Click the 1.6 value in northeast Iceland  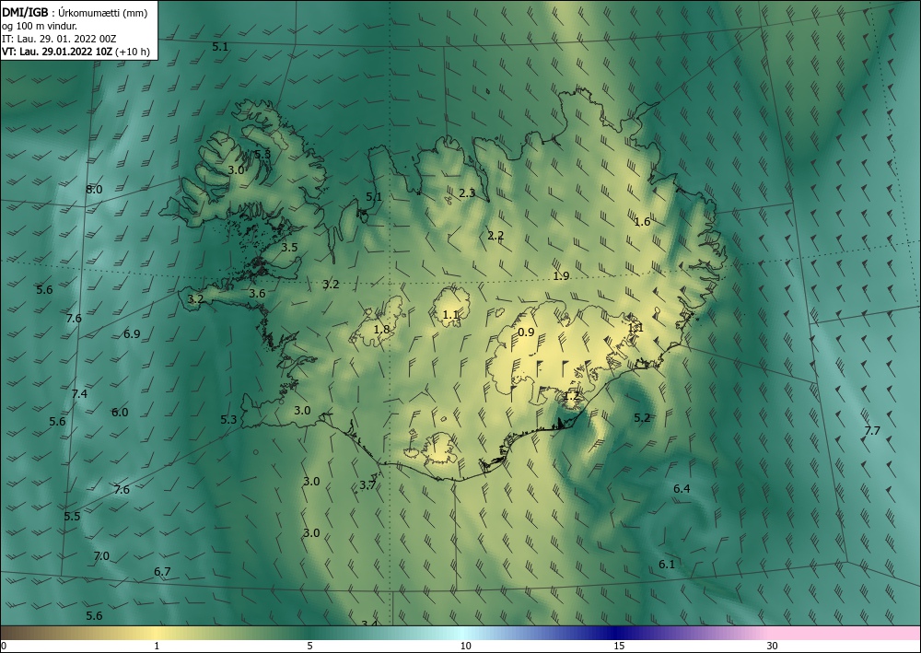coord(642,221)
